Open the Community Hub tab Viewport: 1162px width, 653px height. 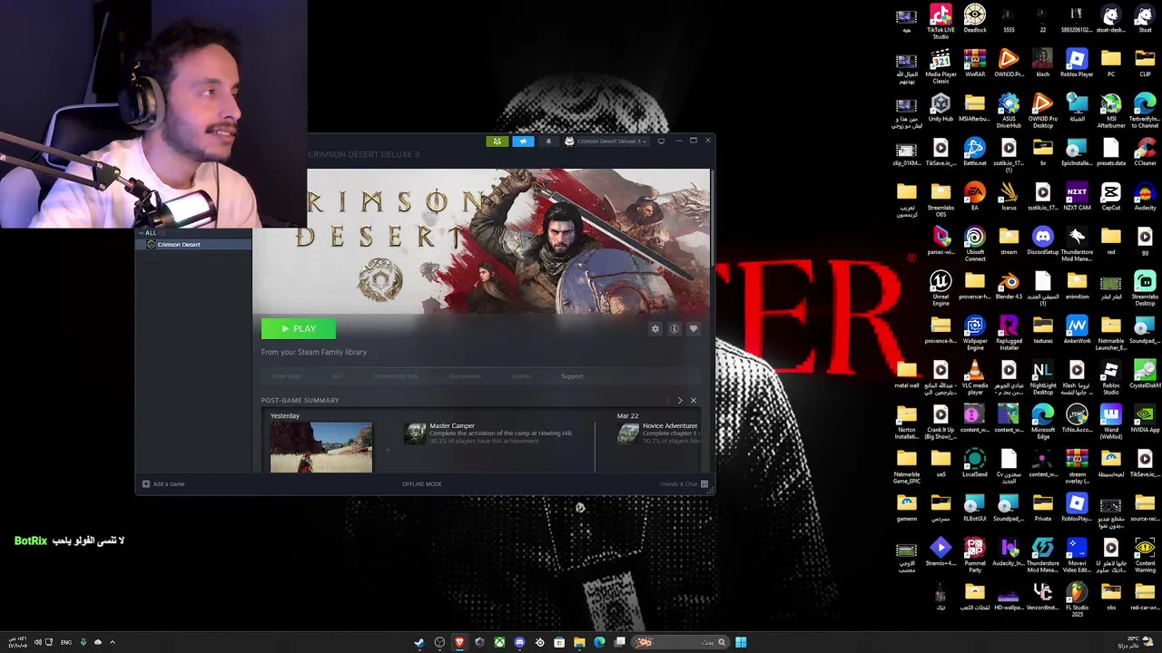(x=396, y=375)
